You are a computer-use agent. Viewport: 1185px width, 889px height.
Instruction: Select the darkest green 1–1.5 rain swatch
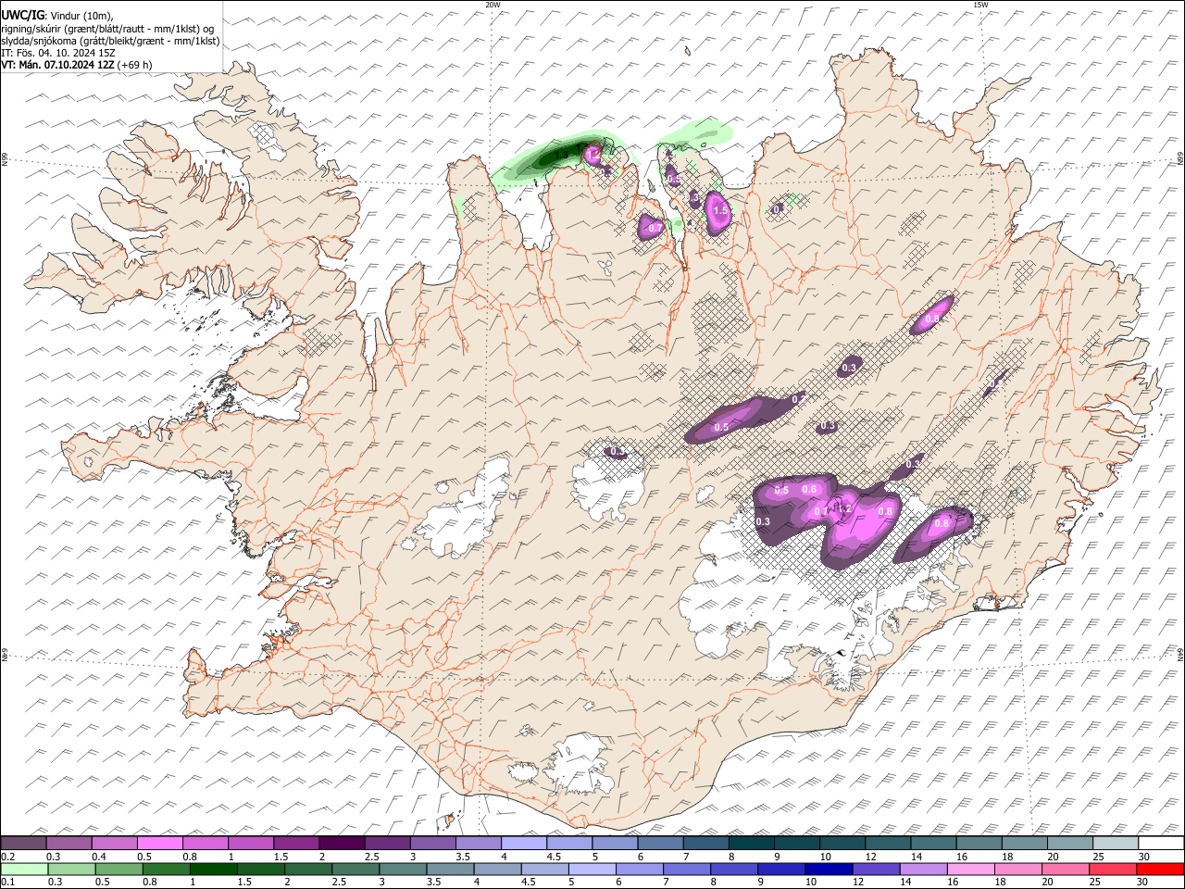coord(214,870)
